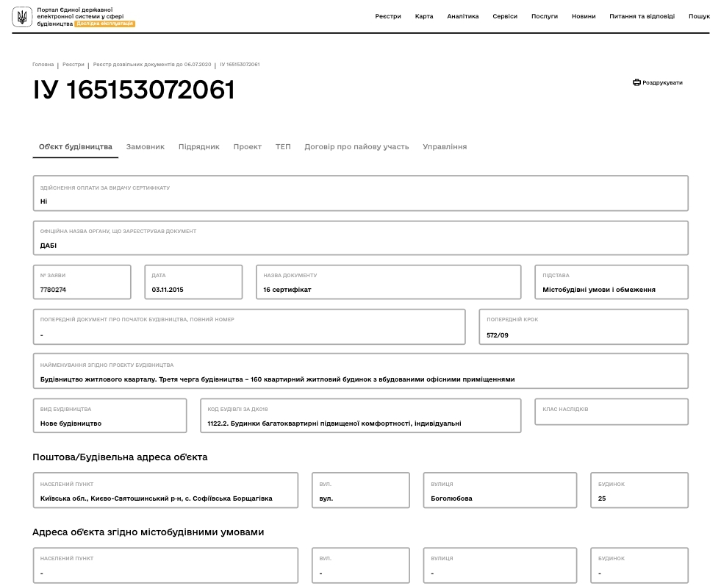The image size is (721, 586).
Task: Click the street name Боголюбова
Action: (451, 499)
